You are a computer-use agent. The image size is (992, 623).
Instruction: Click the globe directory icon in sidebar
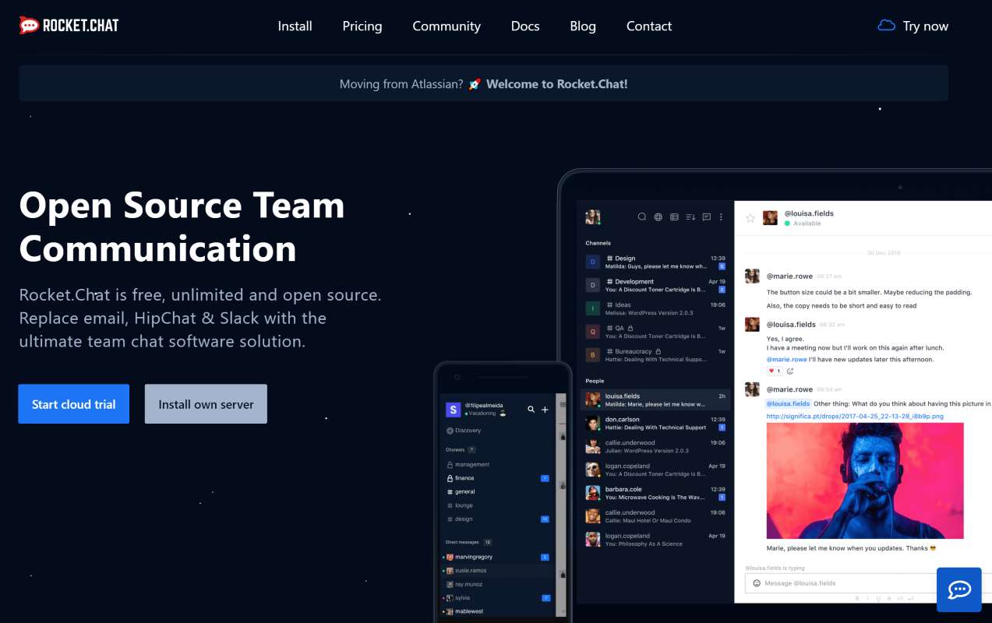(658, 217)
